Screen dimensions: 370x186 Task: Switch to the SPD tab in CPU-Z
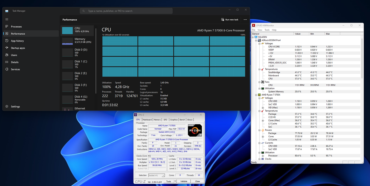click(165, 120)
